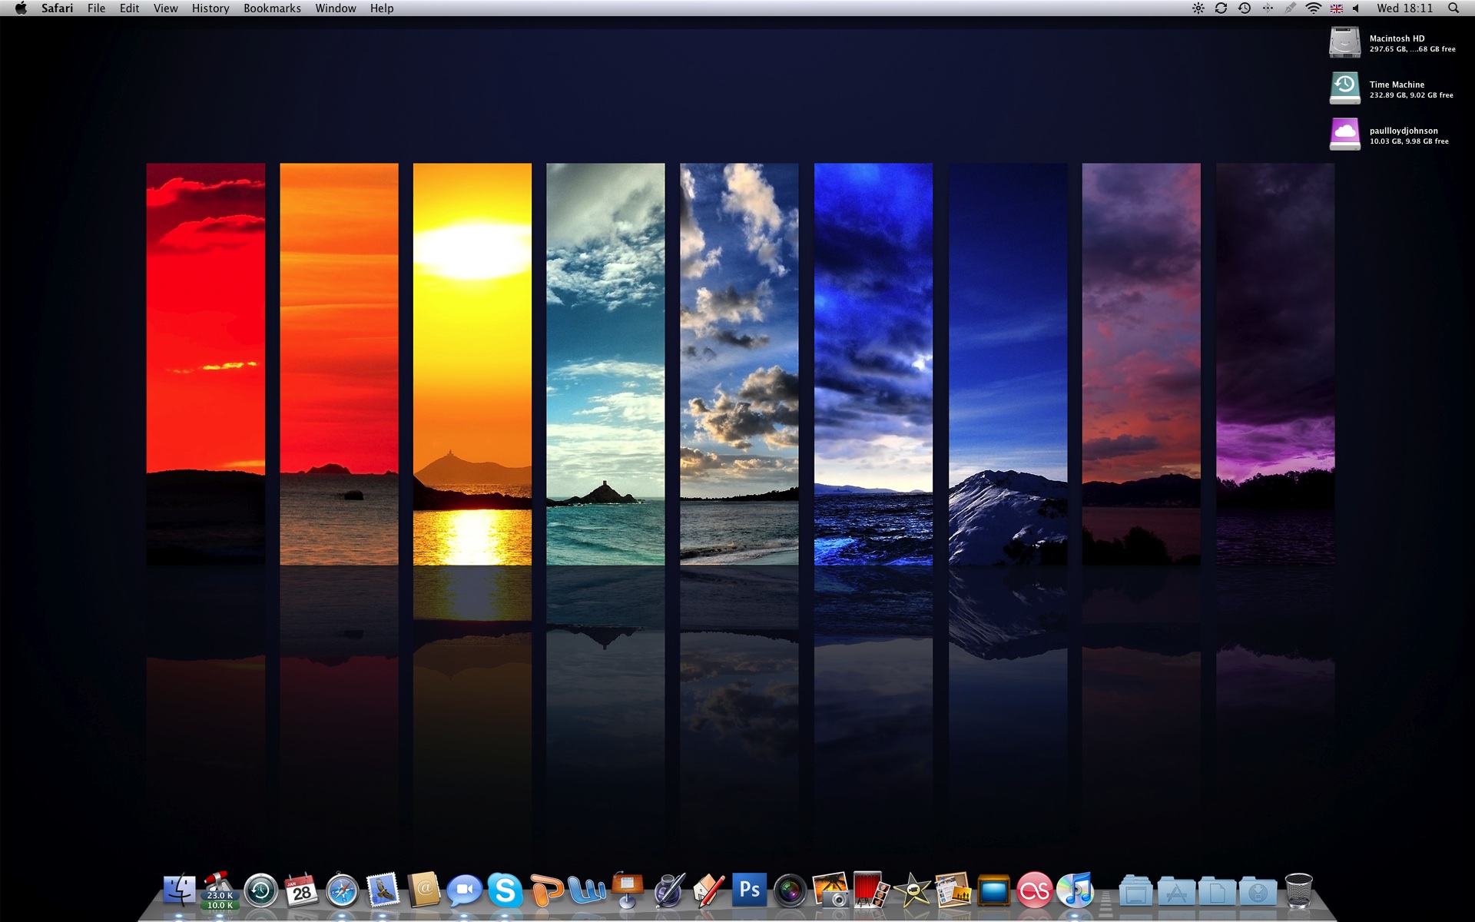Open the Help menu
The width and height of the screenshot is (1475, 922).
coord(382,8)
